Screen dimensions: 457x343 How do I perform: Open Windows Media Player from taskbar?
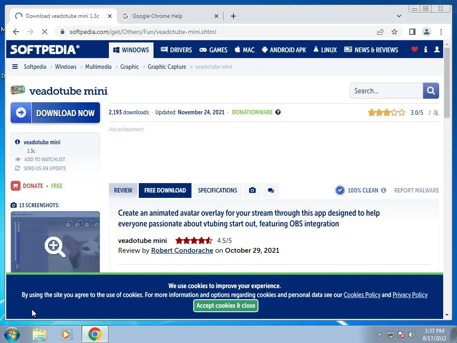[66, 335]
